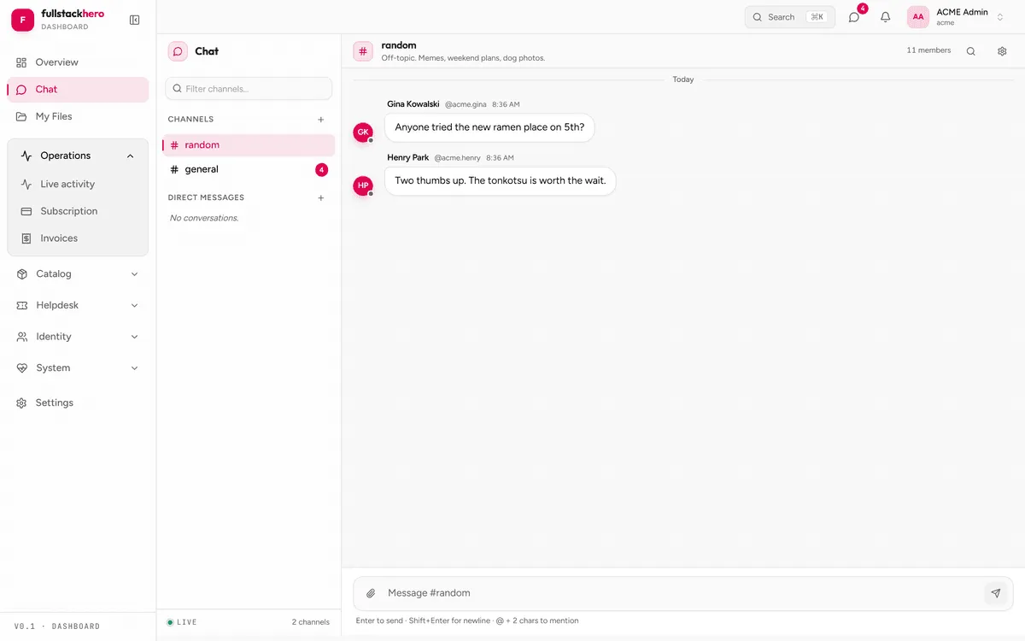Open chat messages icon in top bar

[854, 17]
